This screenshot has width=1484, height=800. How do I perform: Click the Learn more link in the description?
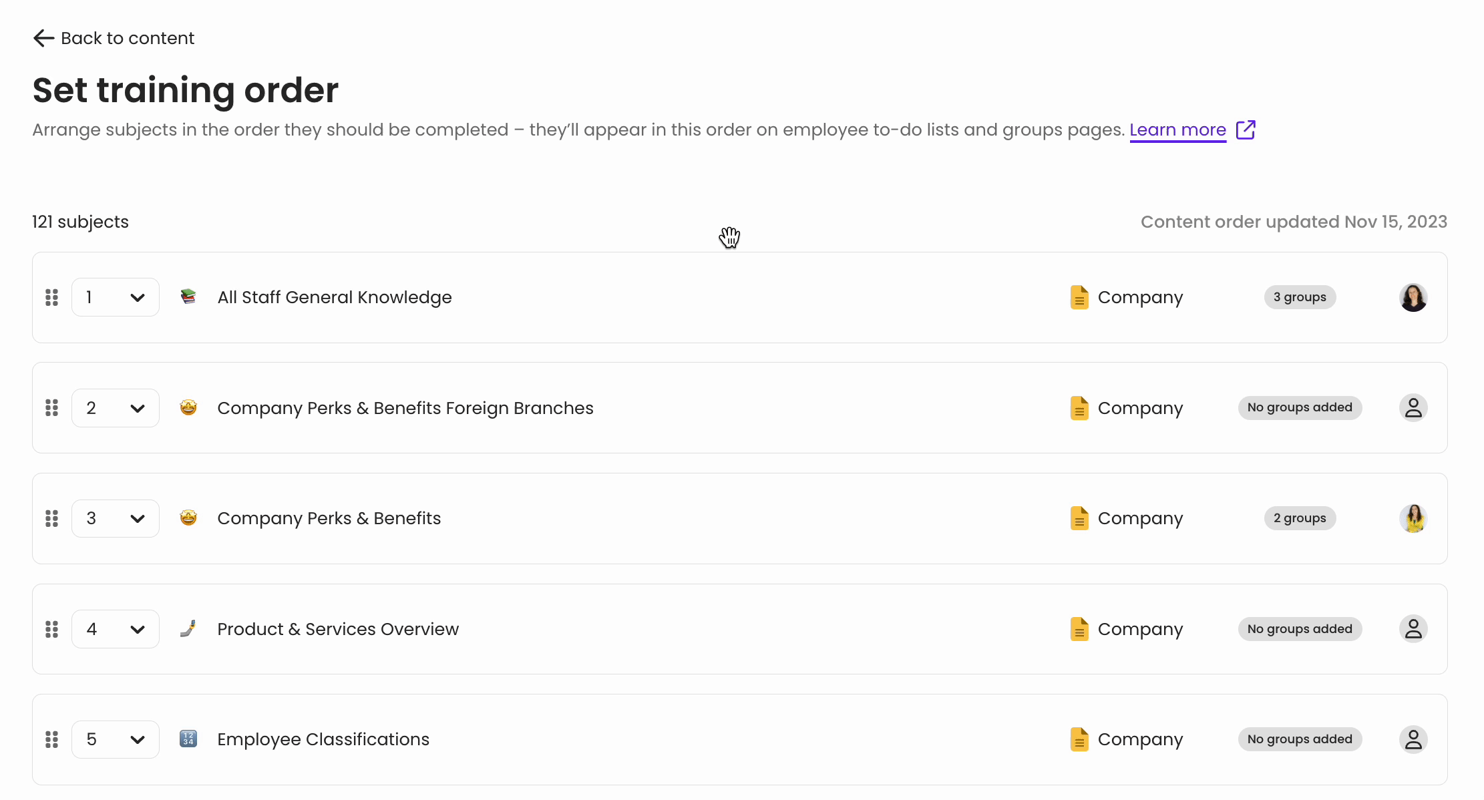tap(1179, 129)
